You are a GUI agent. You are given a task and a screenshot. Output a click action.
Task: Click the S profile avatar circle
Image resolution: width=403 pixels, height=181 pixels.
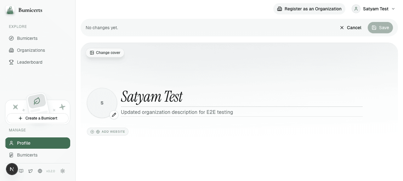102,103
